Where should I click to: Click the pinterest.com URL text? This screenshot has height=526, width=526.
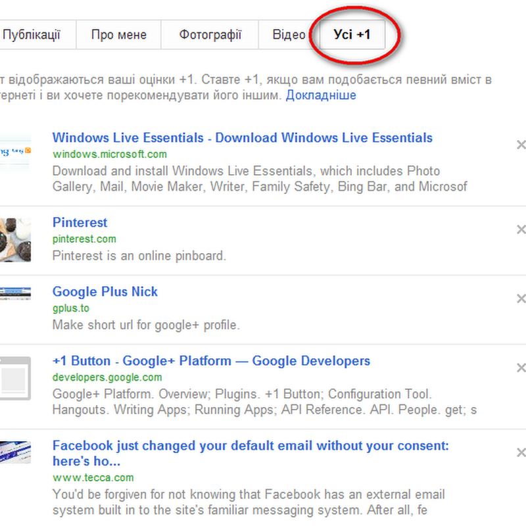click(x=84, y=239)
